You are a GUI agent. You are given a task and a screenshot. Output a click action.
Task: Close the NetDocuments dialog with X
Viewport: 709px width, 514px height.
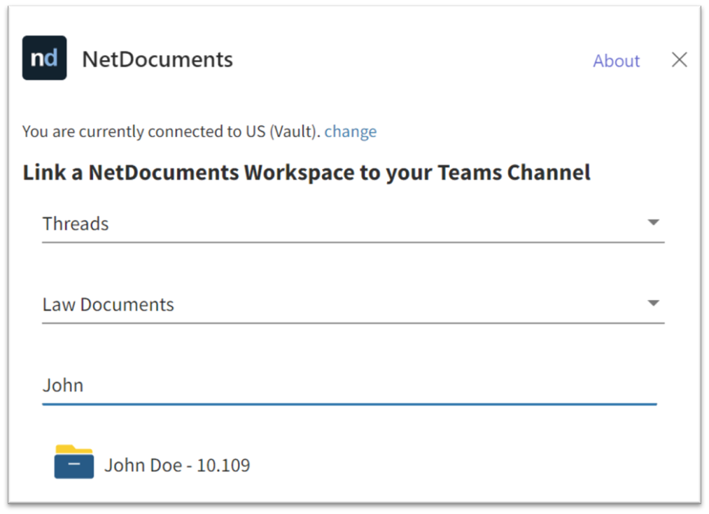click(679, 59)
